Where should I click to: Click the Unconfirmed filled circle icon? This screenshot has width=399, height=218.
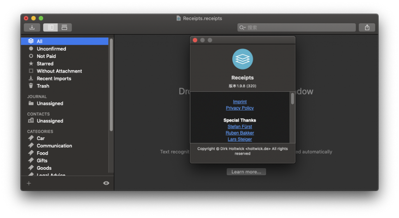click(31, 49)
